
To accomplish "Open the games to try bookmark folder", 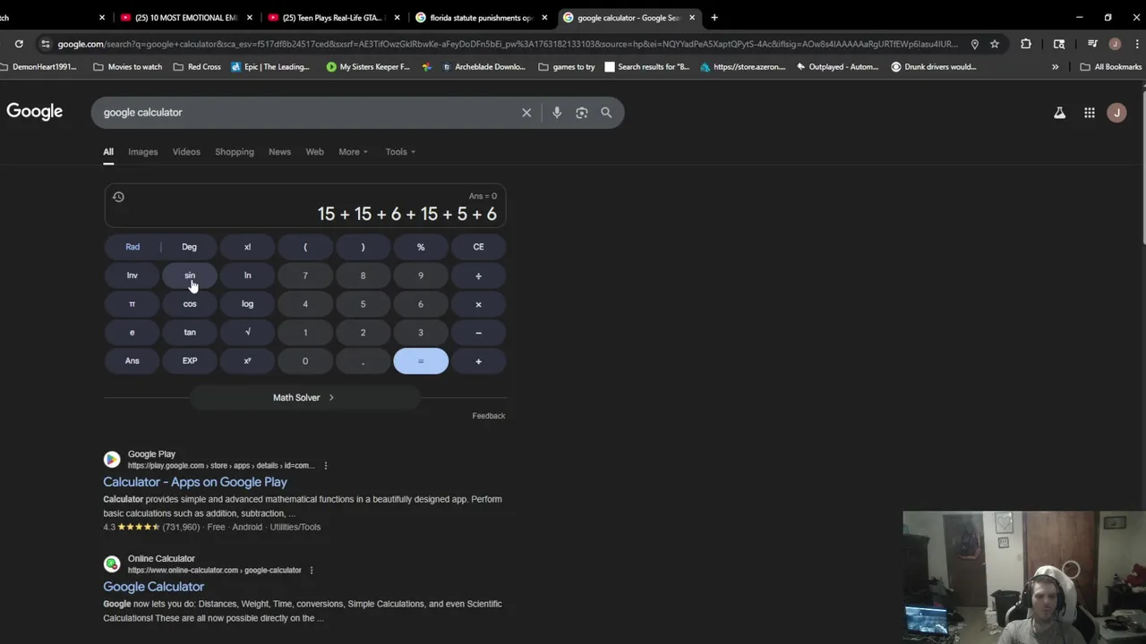I will pyautogui.click(x=567, y=66).
